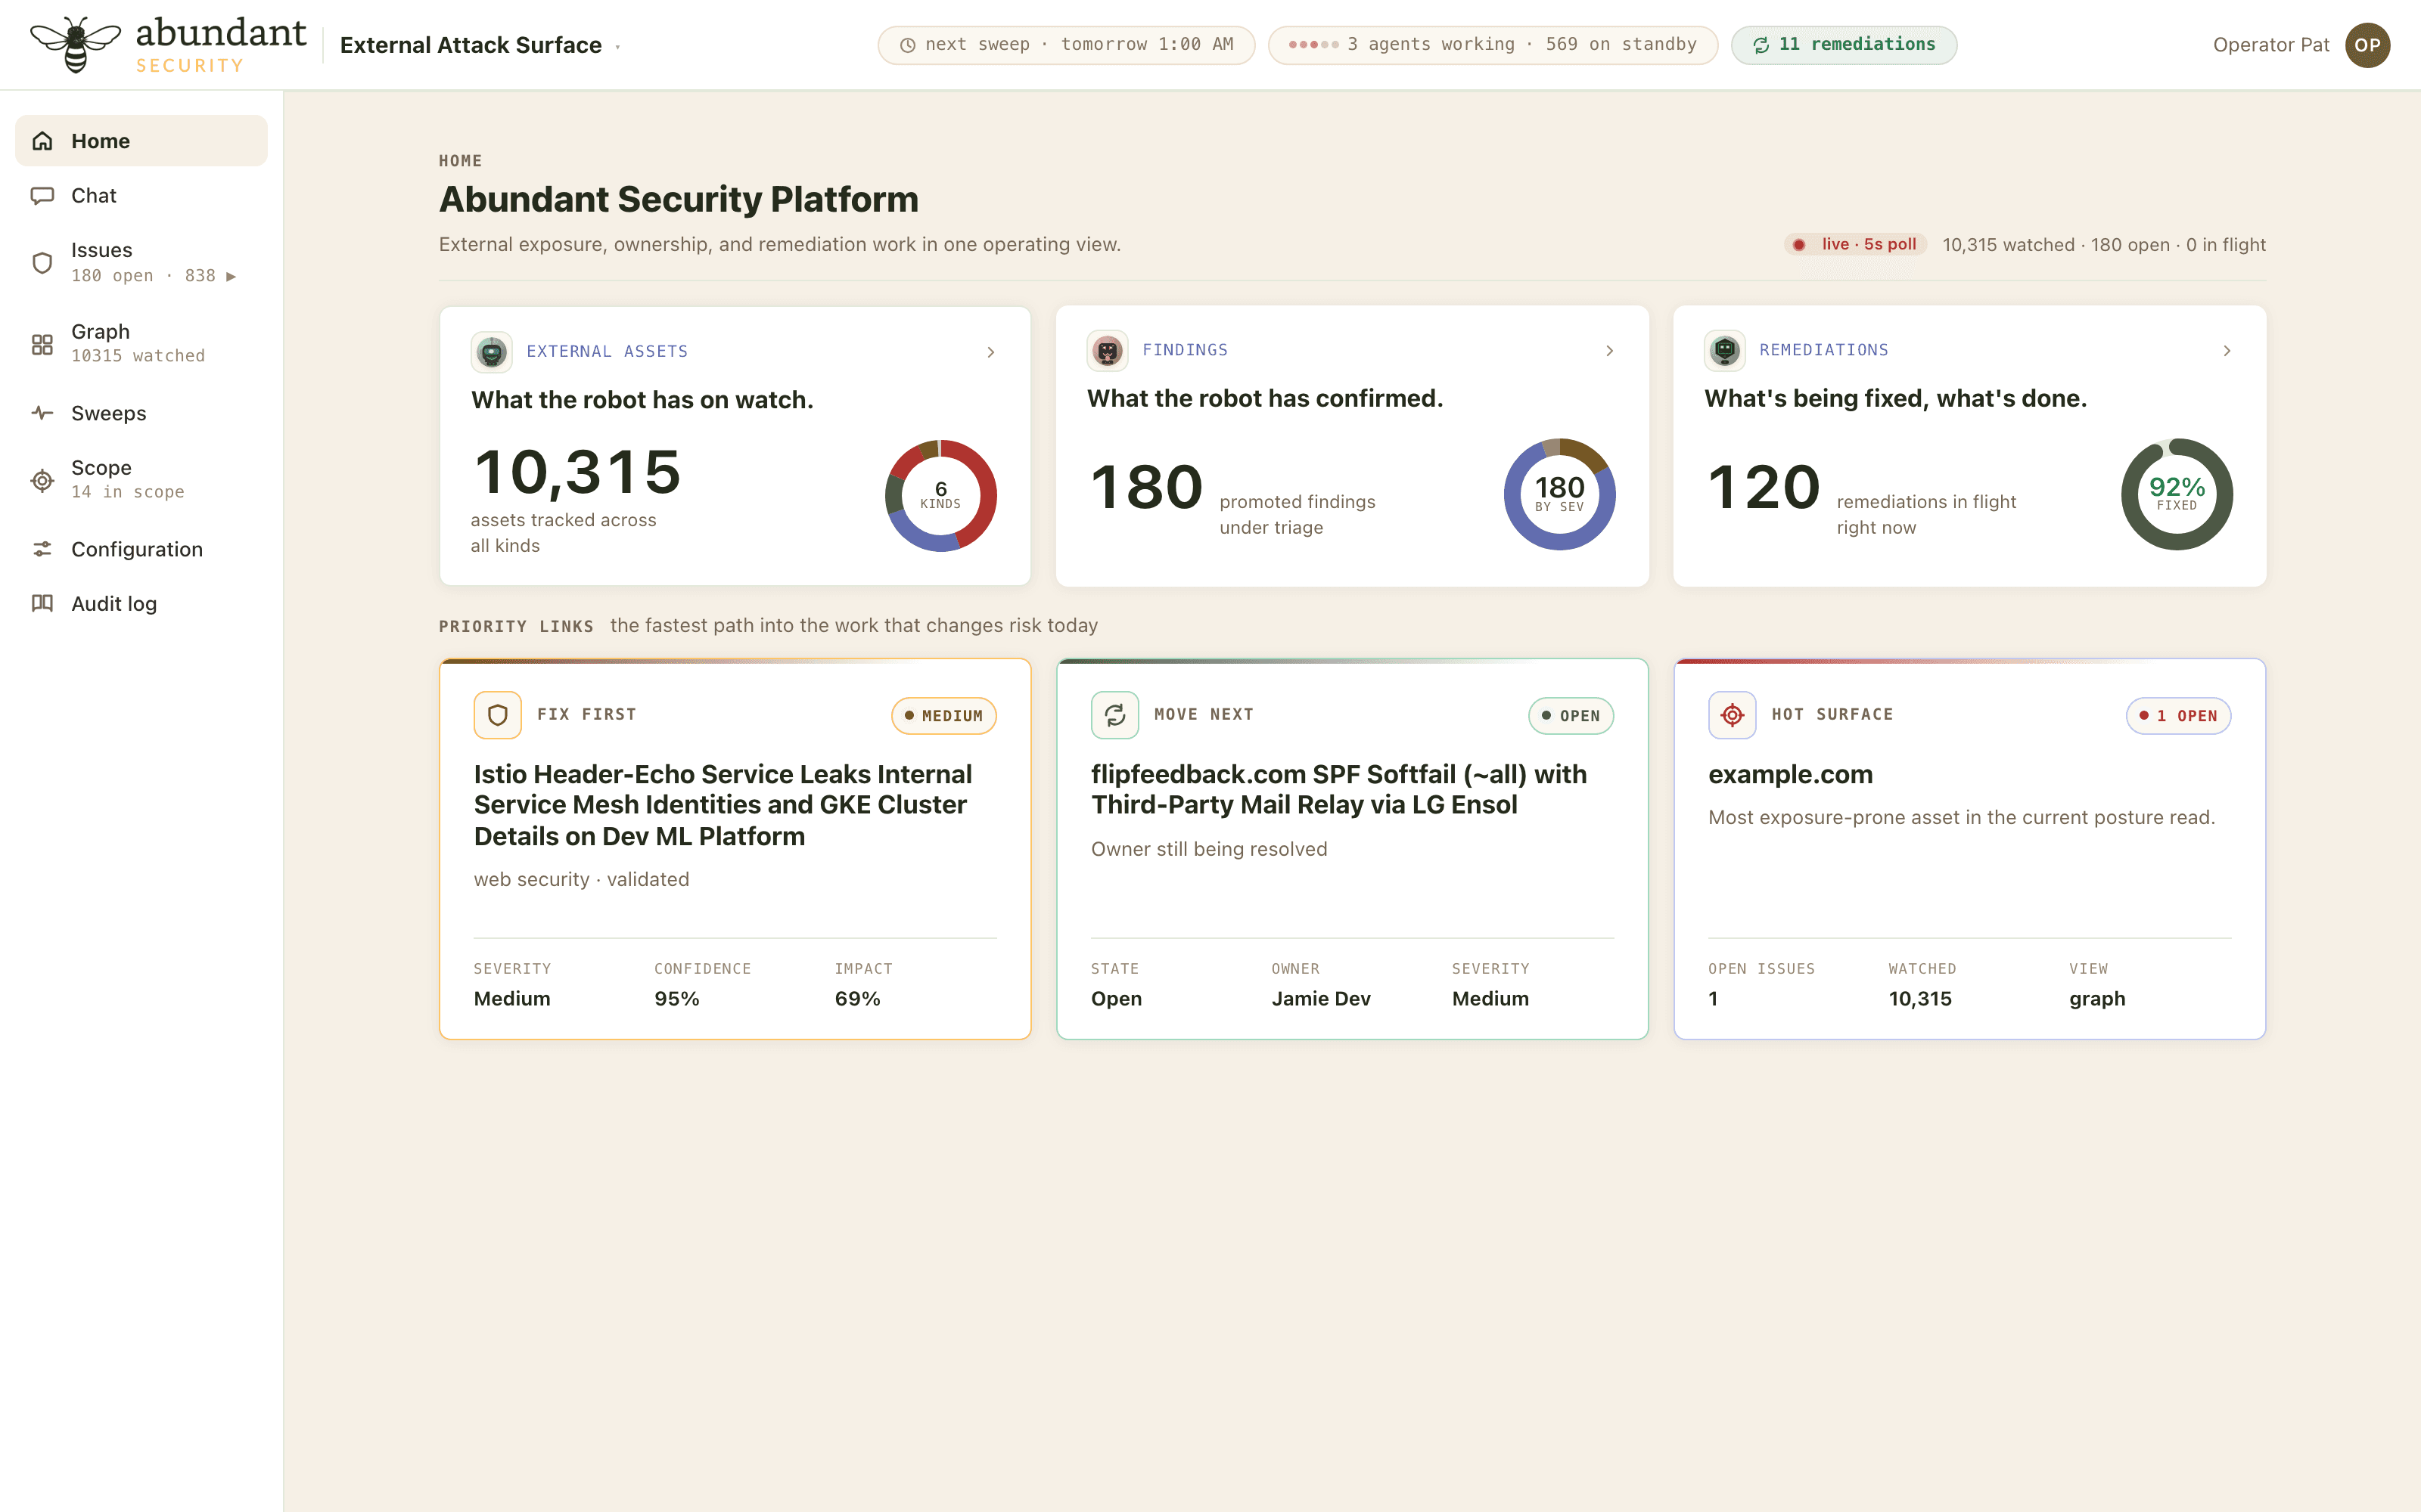
Task: Expand Findings card chevron
Action: coord(1610,350)
